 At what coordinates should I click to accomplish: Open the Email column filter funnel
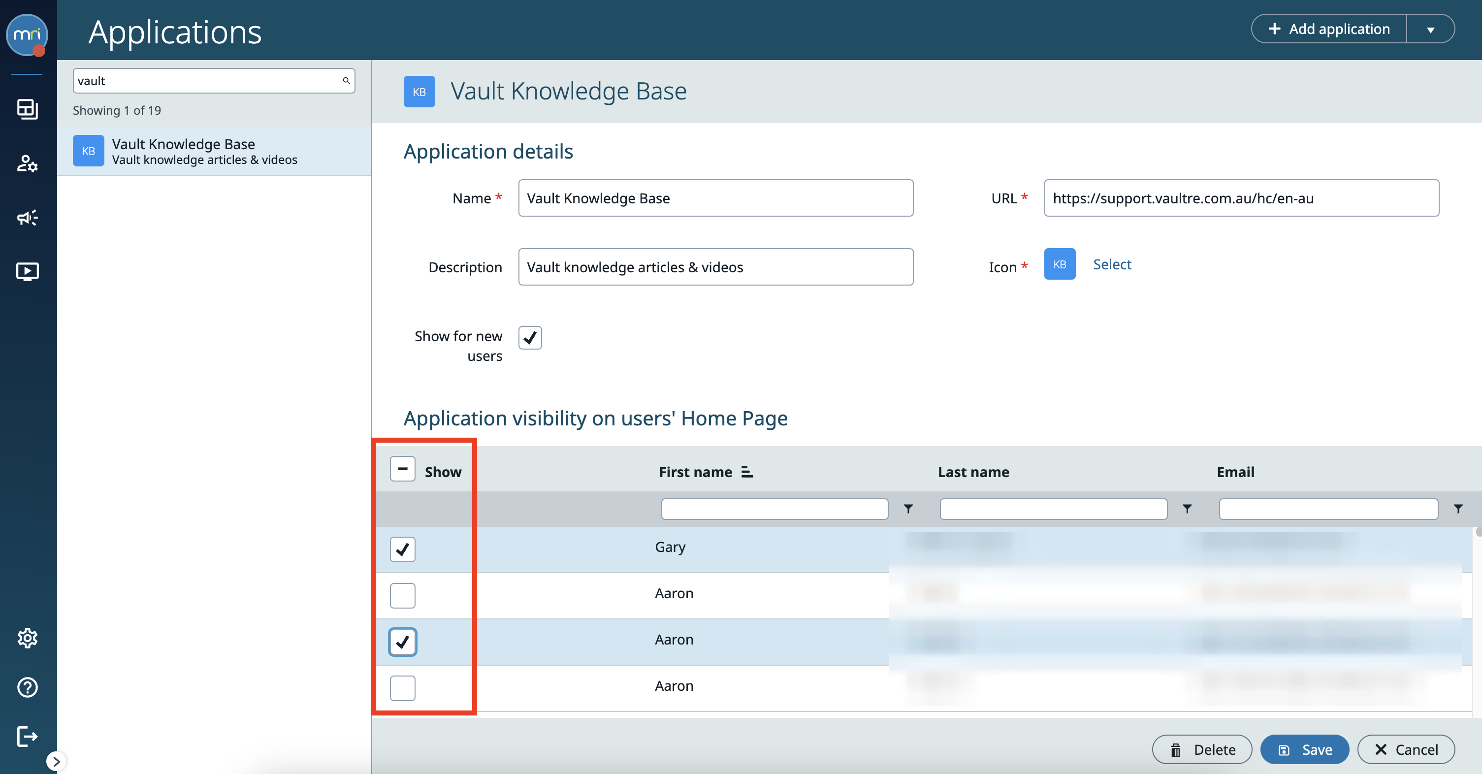(1458, 509)
